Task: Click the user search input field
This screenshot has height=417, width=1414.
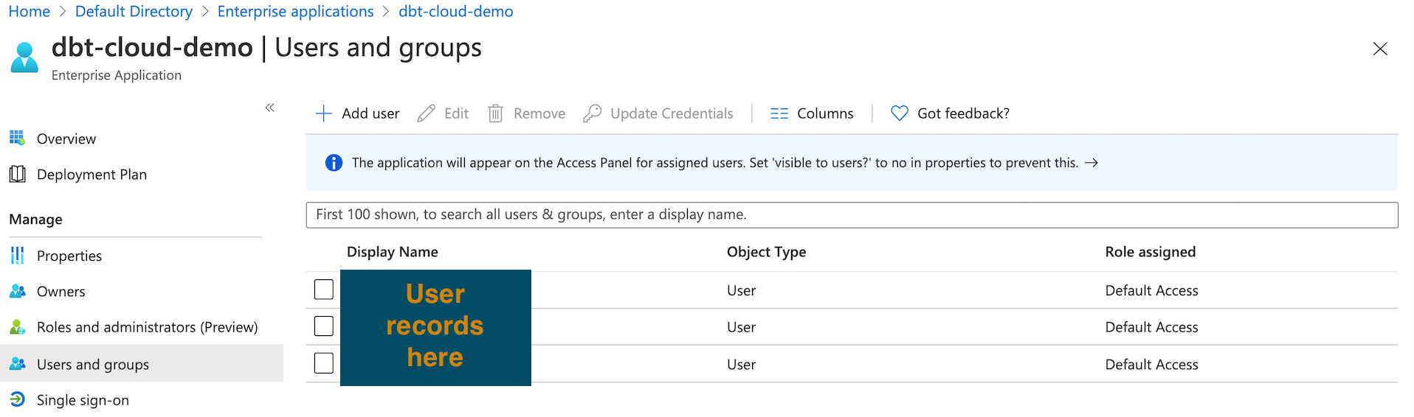Action: point(852,214)
